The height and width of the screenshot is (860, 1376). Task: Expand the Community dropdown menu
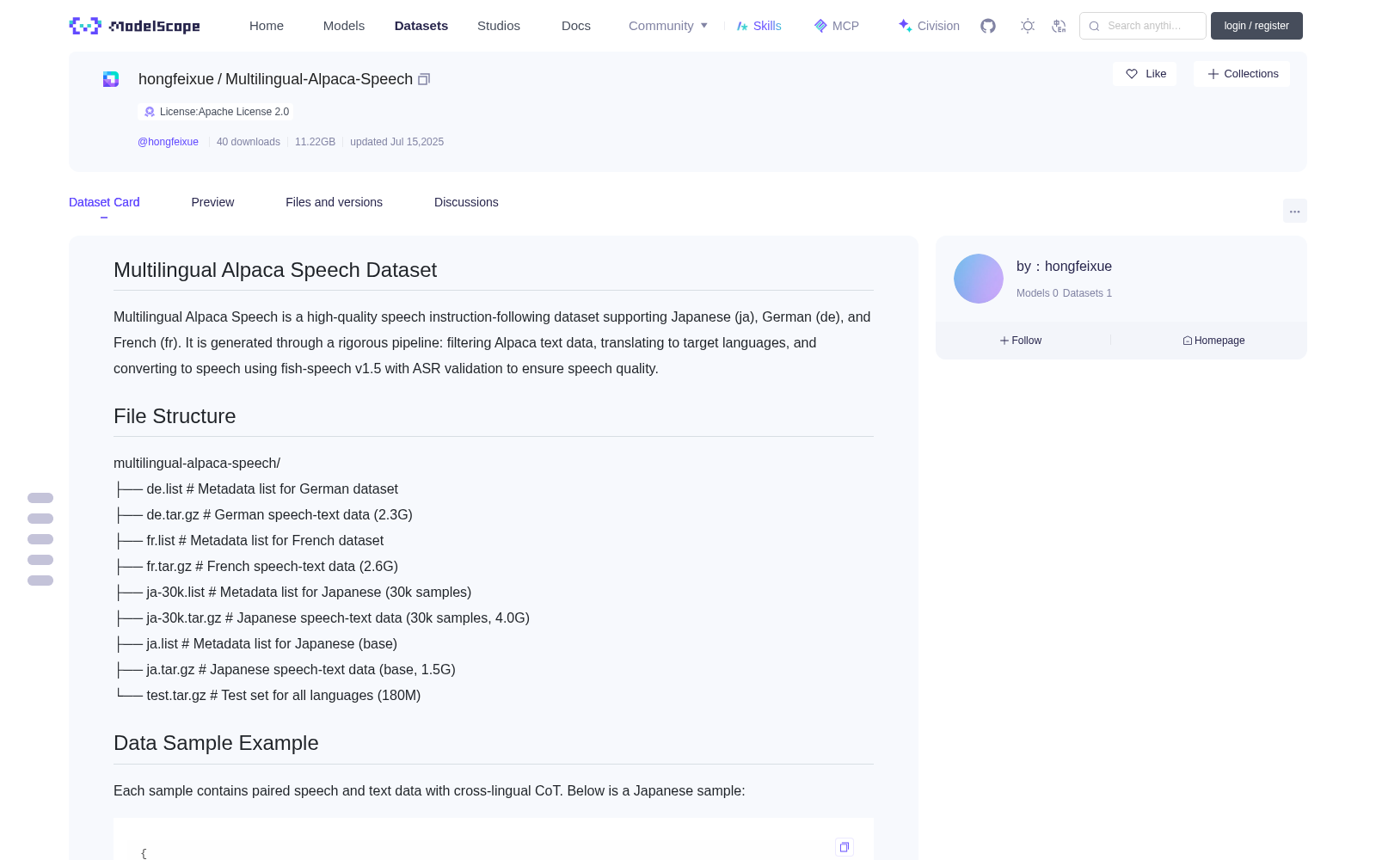tap(668, 26)
